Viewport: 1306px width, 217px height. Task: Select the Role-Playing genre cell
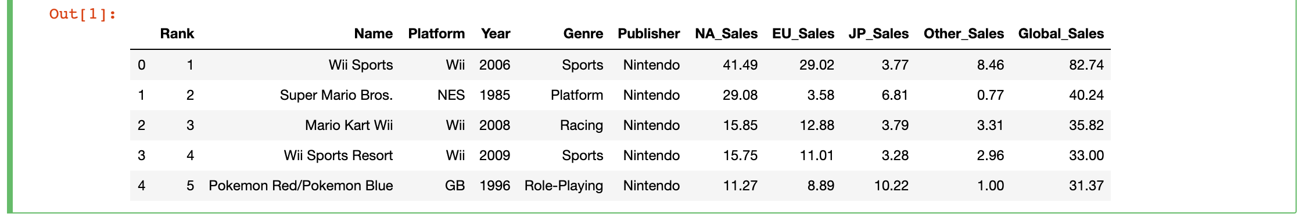pyautogui.click(x=564, y=186)
